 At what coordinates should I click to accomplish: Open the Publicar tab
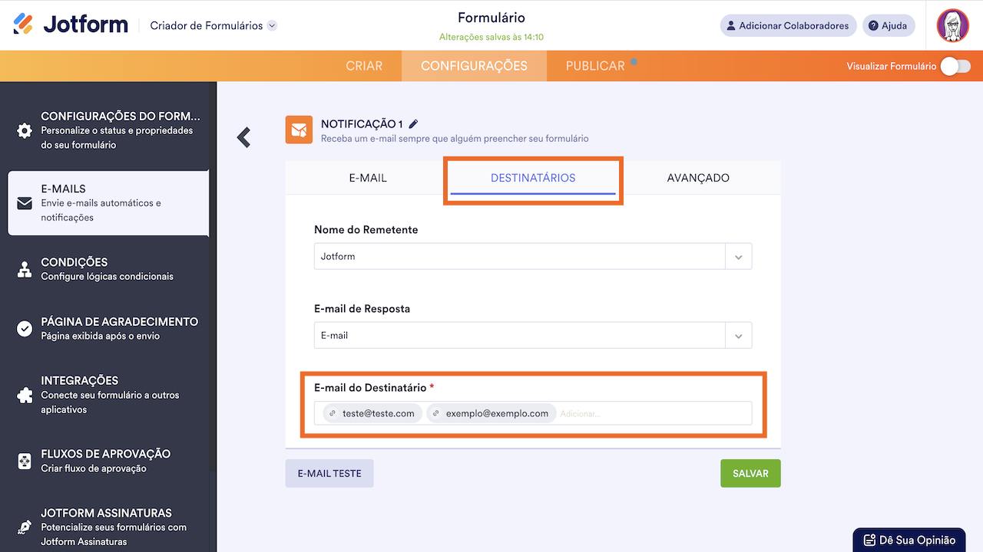click(x=595, y=66)
